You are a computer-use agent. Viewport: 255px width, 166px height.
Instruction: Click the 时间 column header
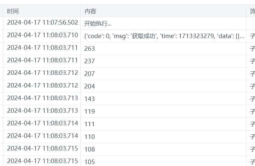pyautogui.click(x=13, y=11)
